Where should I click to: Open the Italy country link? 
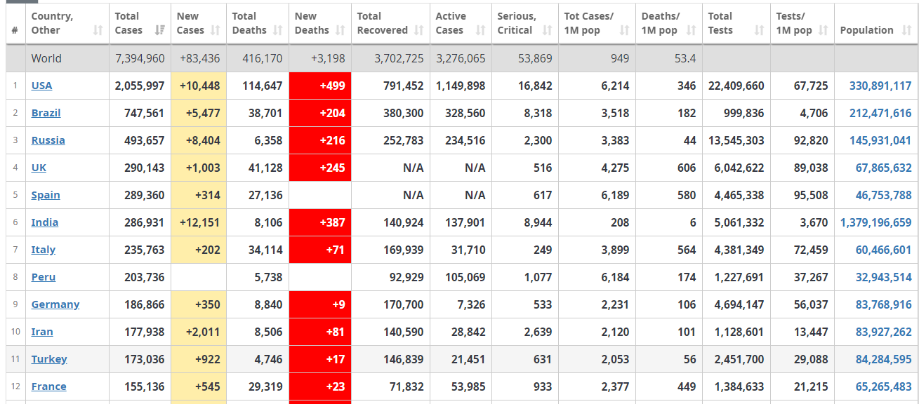click(x=43, y=250)
